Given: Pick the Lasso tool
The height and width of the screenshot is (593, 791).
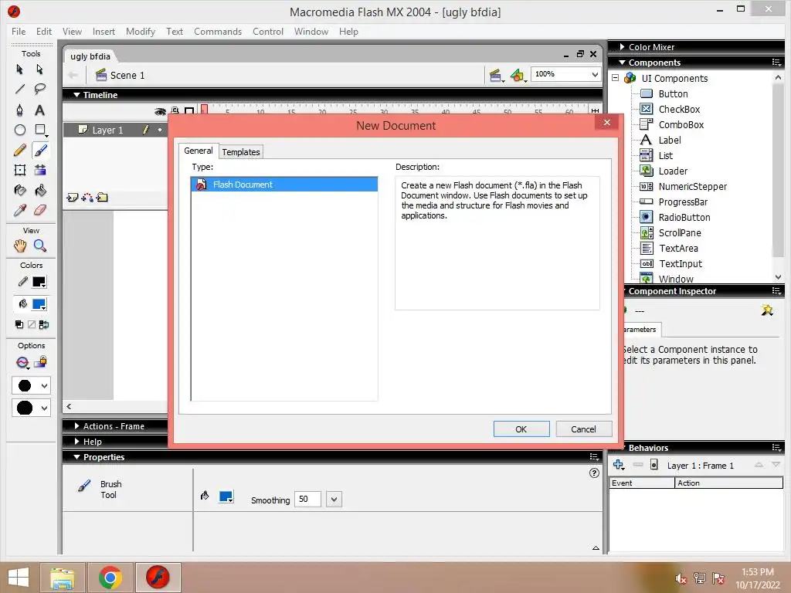Looking at the screenshot, I should [40, 90].
